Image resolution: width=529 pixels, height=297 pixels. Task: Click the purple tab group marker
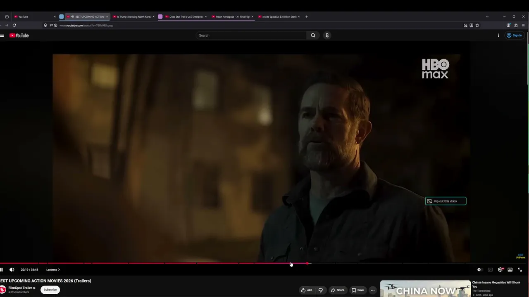[x=160, y=16]
